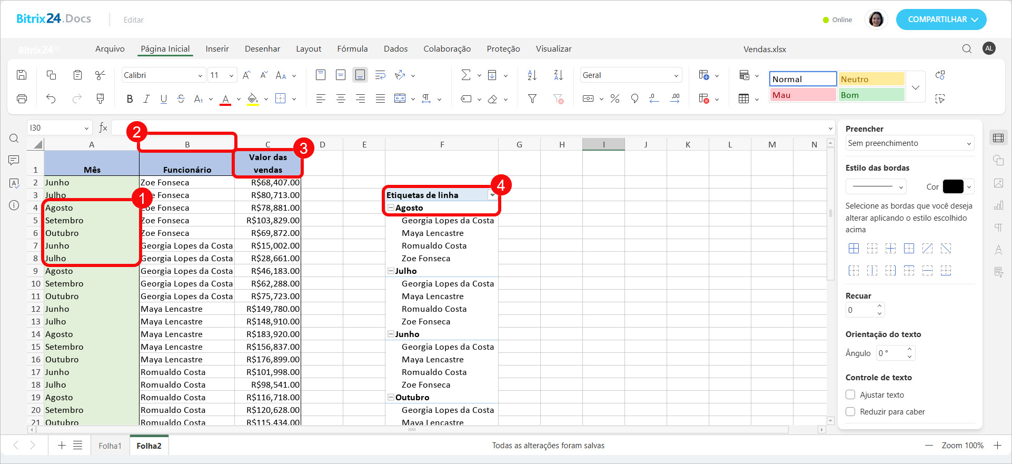The width and height of the screenshot is (1012, 464).
Task: Click the COMPARTILHAR button
Action: 941,19
